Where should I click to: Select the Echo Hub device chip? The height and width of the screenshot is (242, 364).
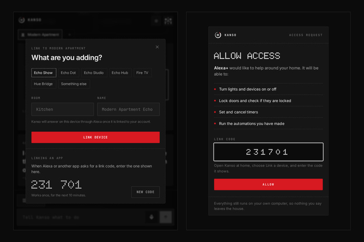point(120,73)
